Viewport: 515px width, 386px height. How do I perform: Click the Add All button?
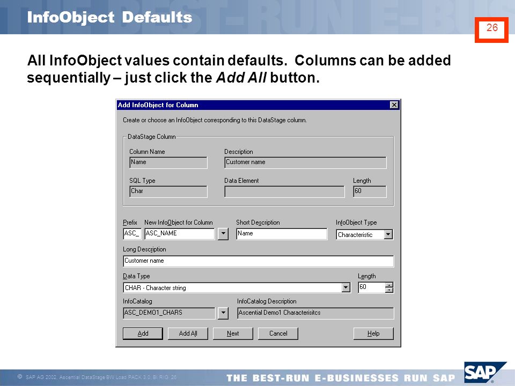(x=188, y=333)
